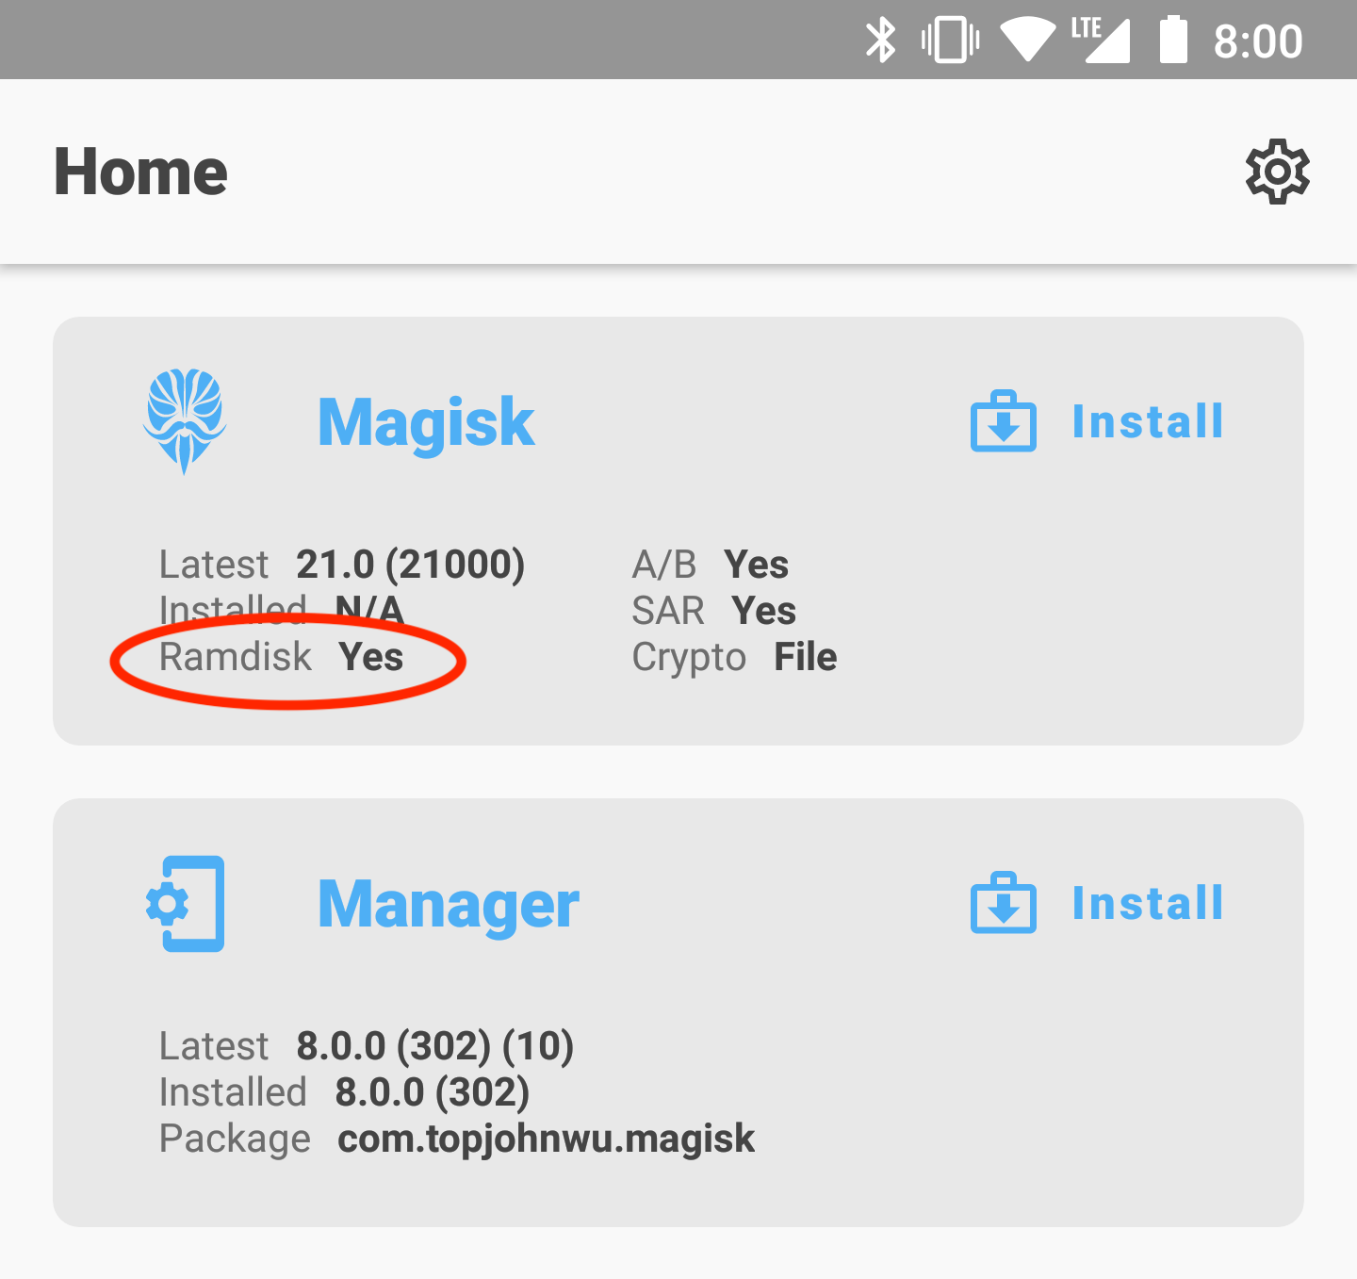Tap the vibrate mode status icon
Image resolution: width=1357 pixels, height=1279 pixels.
coord(950,41)
